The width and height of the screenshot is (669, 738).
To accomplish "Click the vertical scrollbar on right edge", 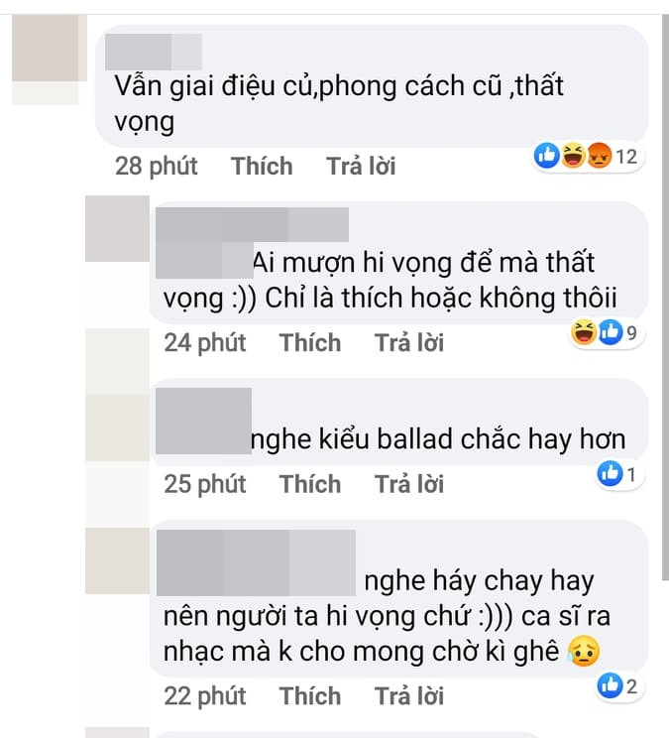I will coord(665,297).
